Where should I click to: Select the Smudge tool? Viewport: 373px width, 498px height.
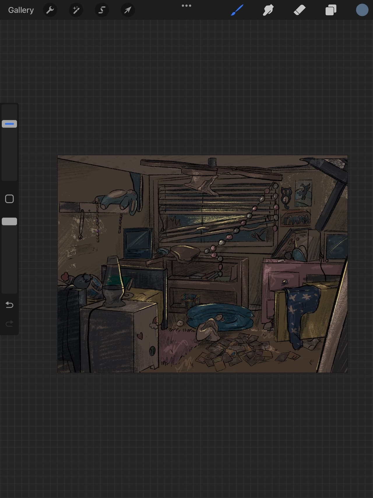coord(268,10)
